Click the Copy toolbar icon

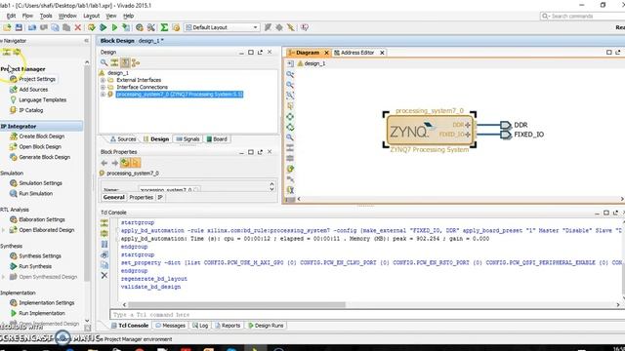(x=55, y=27)
